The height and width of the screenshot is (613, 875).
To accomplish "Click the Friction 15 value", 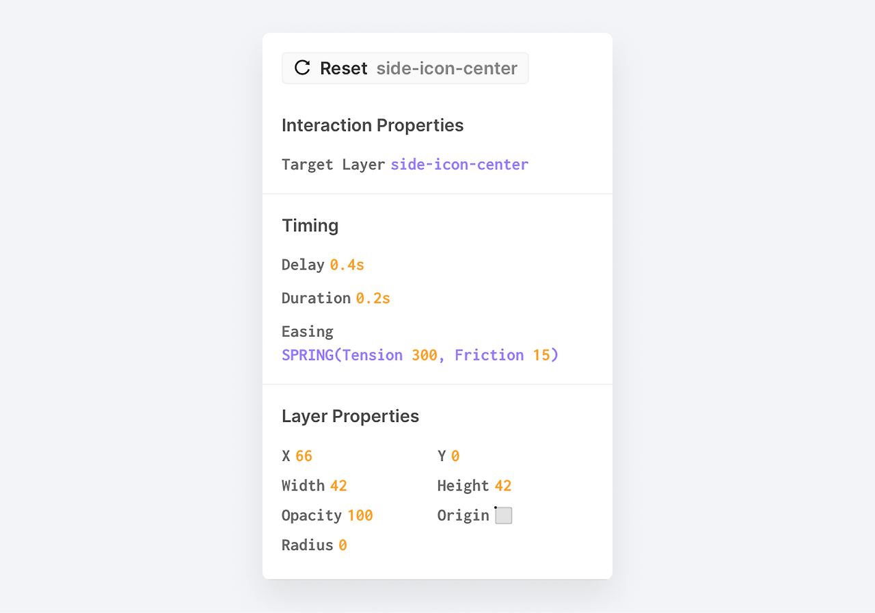I will tap(541, 355).
